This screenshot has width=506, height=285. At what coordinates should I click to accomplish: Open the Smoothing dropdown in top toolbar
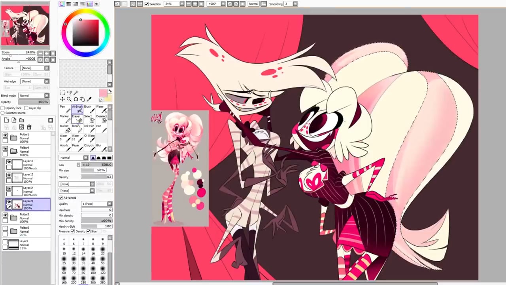291,4
